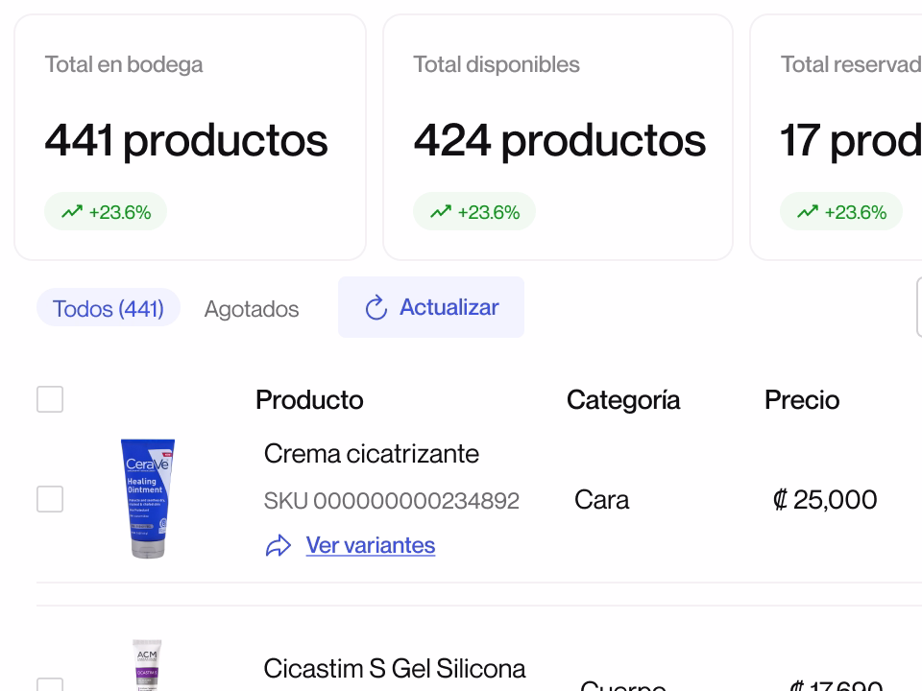Screen dimensions: 922x691
Task: Select the 424 productos total in Total disponibles
Action: 560,141
